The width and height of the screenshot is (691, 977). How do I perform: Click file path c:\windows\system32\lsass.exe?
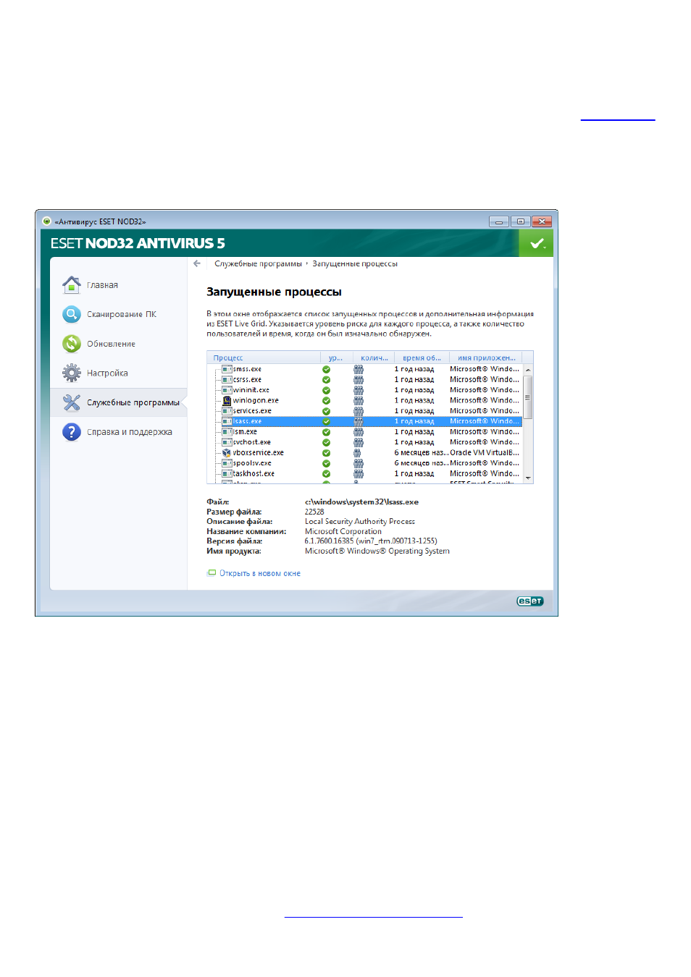(x=361, y=502)
